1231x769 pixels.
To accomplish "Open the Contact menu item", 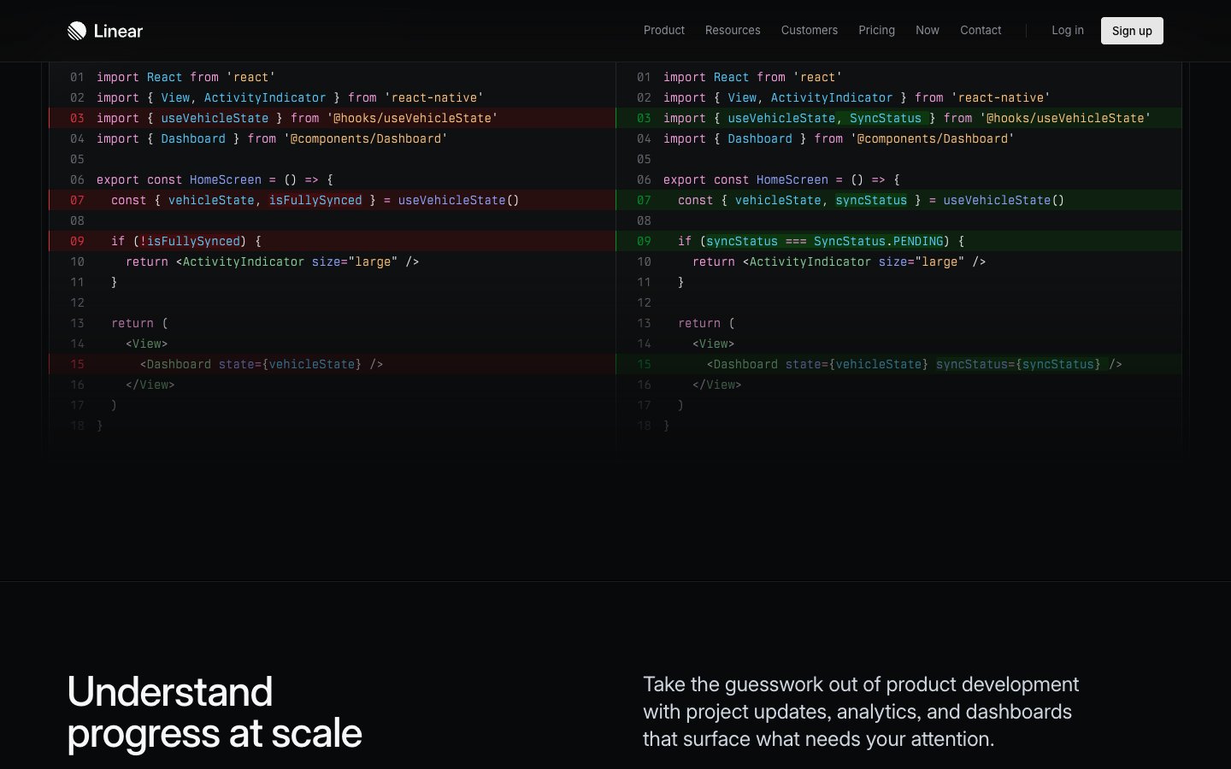I will 980,30.
